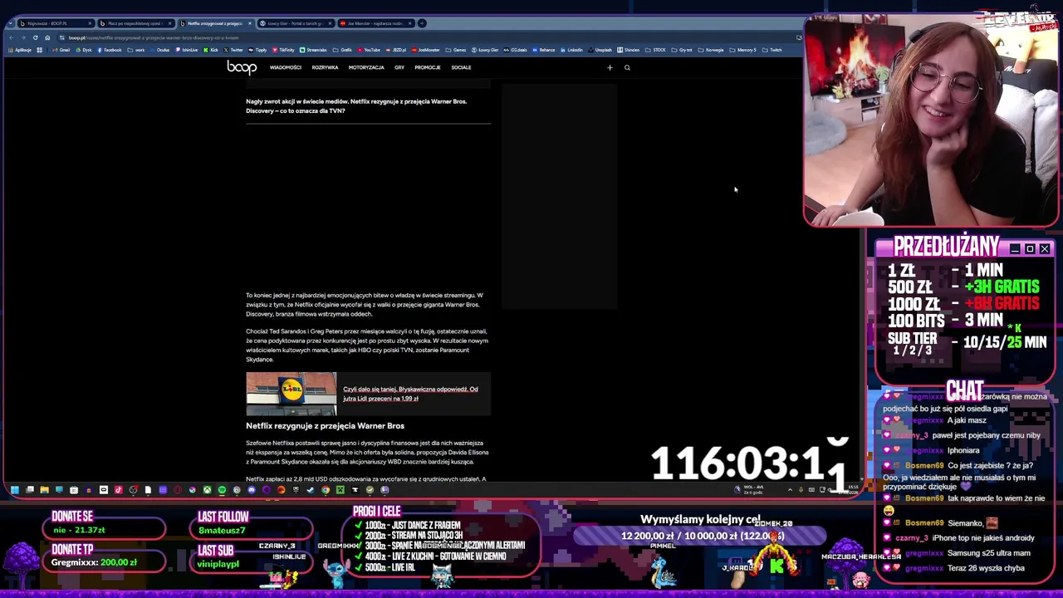Expand the work bookmark folder
Screen dimensions: 1063x598
136,50
